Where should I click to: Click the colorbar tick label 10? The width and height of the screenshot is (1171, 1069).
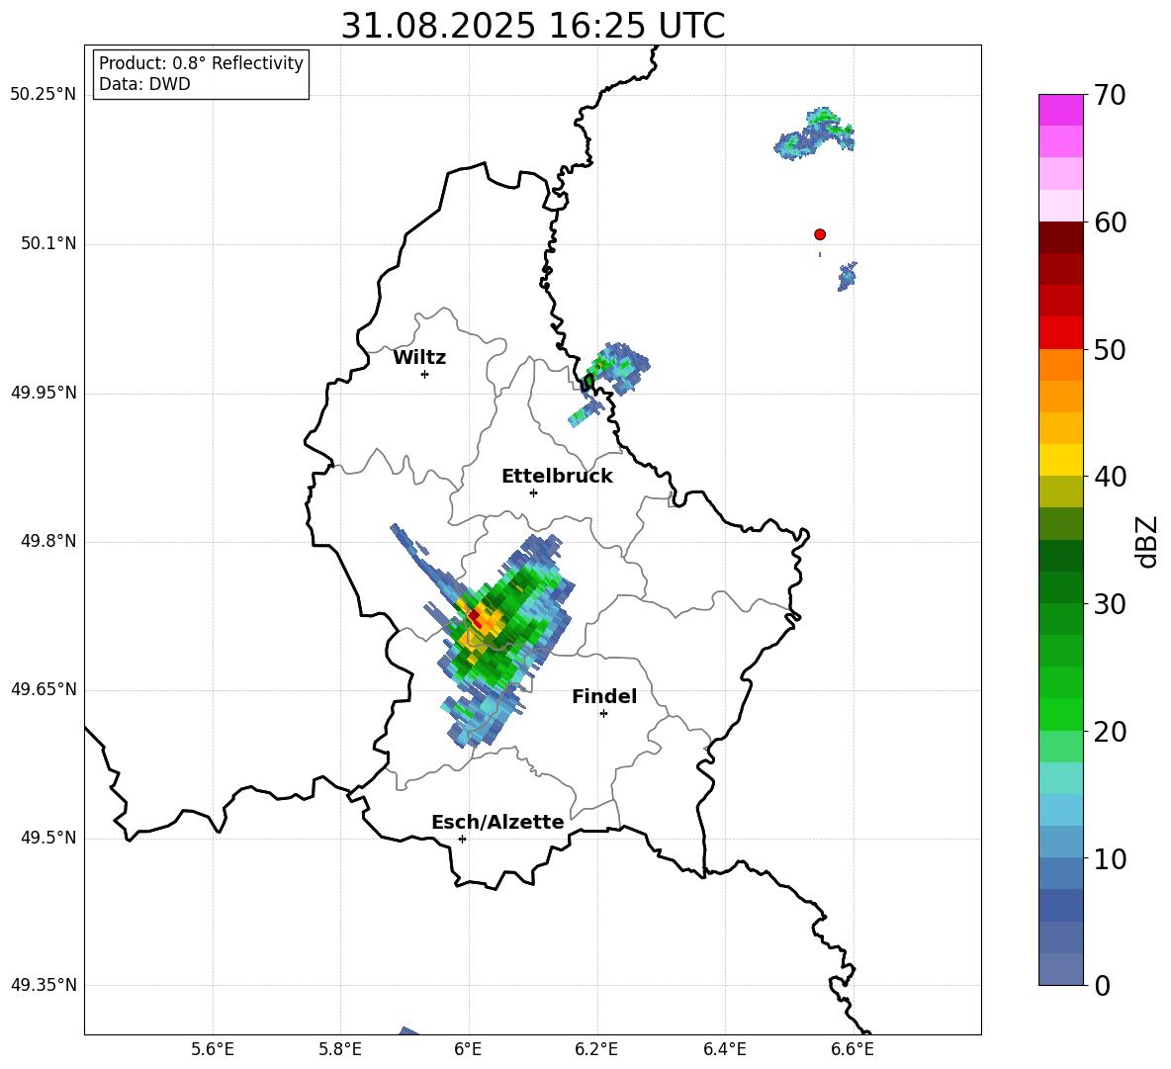pyautogui.click(x=1111, y=858)
